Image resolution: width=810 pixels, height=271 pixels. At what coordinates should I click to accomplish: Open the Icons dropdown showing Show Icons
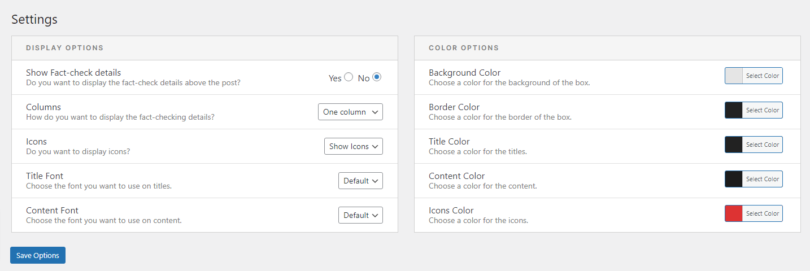tap(354, 146)
